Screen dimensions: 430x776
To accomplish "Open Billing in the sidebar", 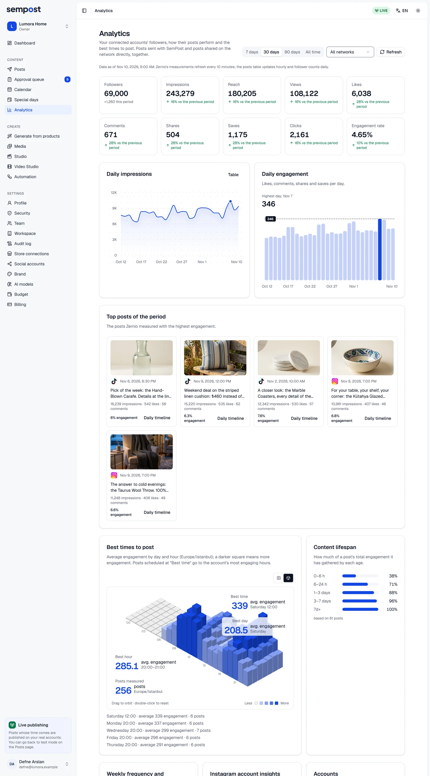I will click(x=38, y=305).
